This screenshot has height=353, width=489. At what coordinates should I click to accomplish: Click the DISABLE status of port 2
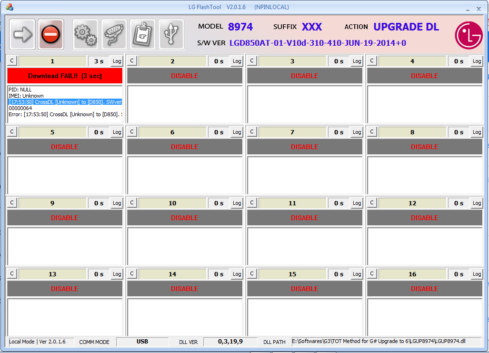coord(185,76)
